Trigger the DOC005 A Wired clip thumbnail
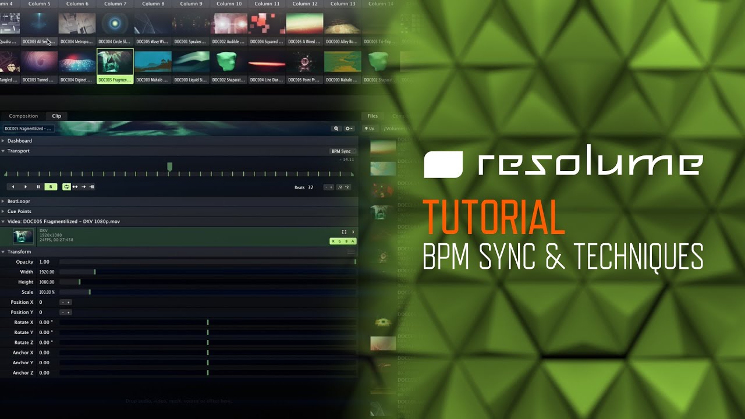 [x=304, y=23]
